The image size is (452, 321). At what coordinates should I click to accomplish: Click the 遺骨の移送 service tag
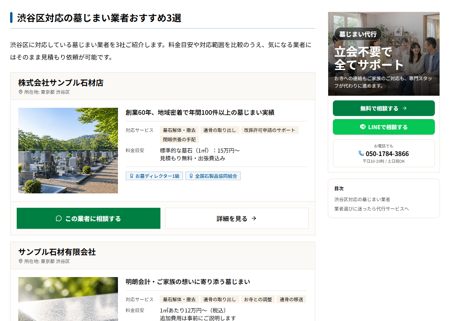[x=291, y=299]
